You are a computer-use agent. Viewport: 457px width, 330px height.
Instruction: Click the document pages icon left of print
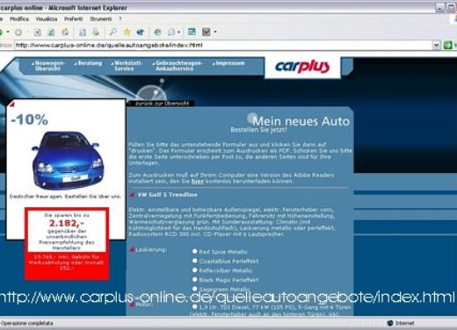(83, 32)
